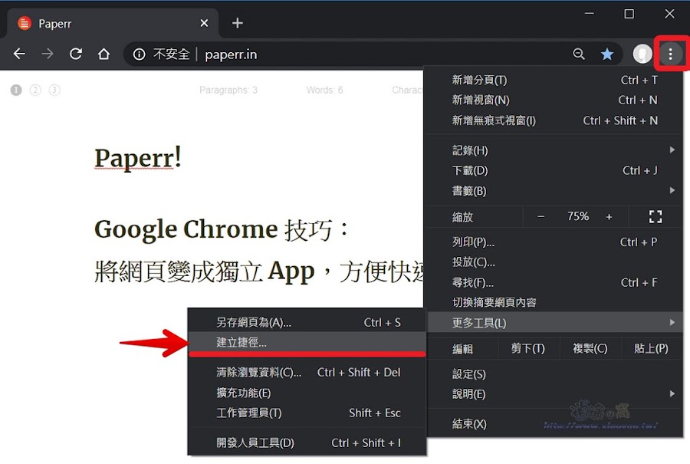Viewport: 690px width, 464px height.
Task: Bookmark page with the blue star
Action: point(607,54)
